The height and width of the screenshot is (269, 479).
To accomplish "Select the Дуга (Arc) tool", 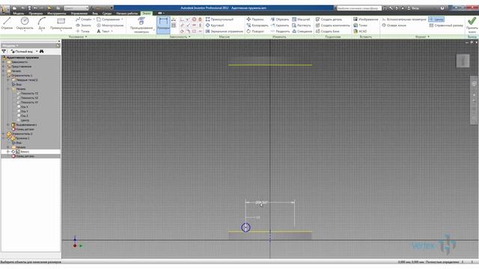I will tap(42, 23).
